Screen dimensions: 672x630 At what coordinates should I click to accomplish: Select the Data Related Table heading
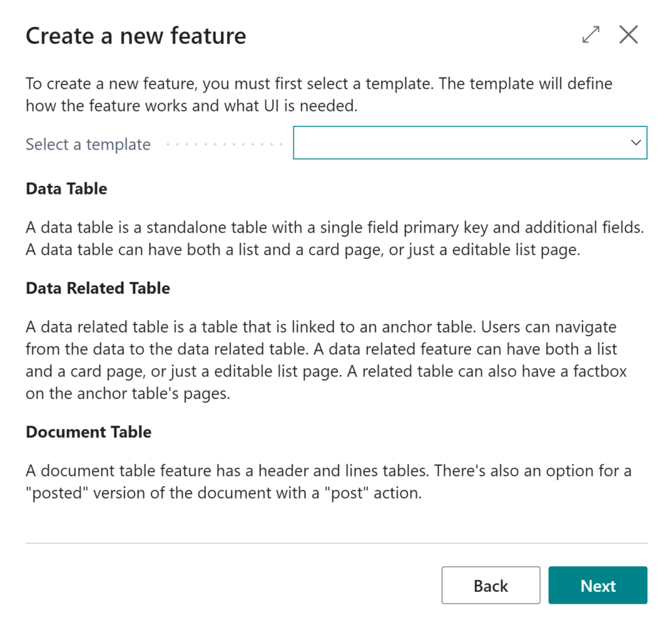pos(98,288)
